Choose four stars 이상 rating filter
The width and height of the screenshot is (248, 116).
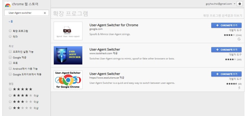click(10, 96)
